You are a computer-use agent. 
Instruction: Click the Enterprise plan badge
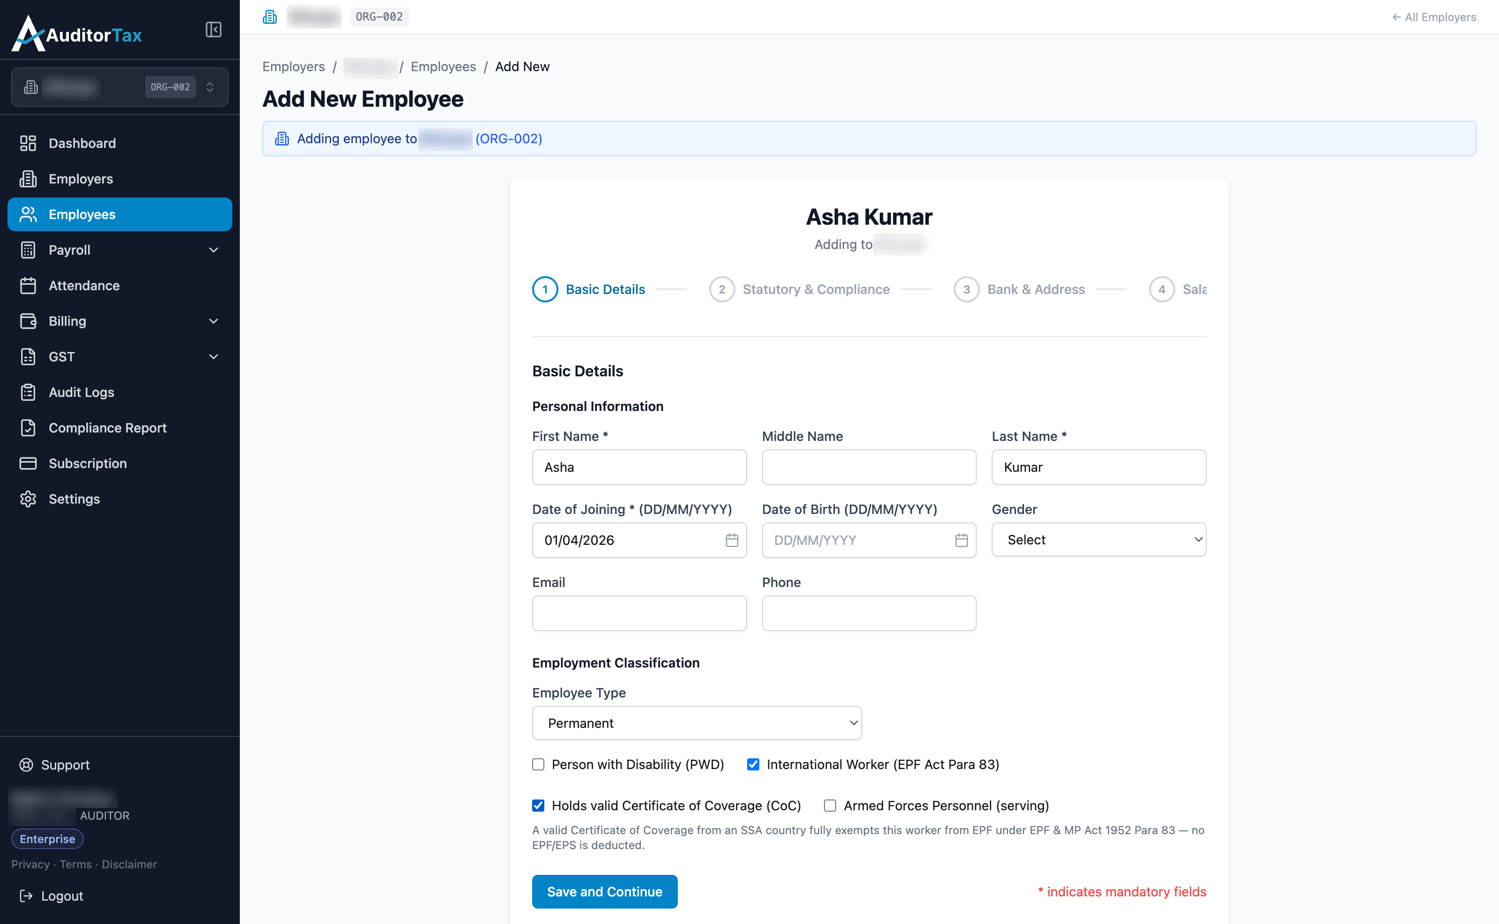coord(47,839)
